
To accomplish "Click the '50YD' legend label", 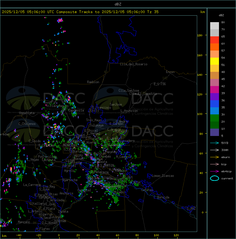I will click(x=225, y=143).
